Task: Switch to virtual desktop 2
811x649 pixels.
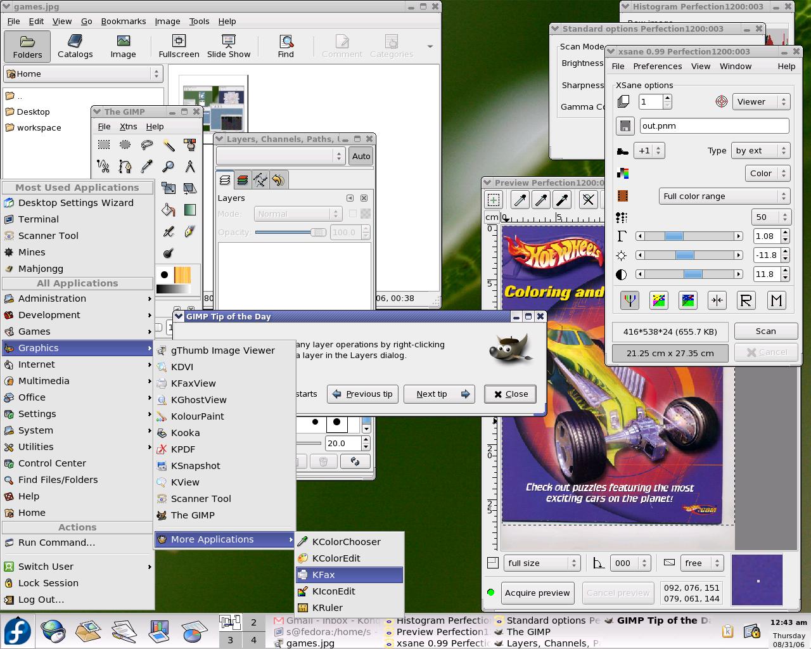Action: (253, 622)
